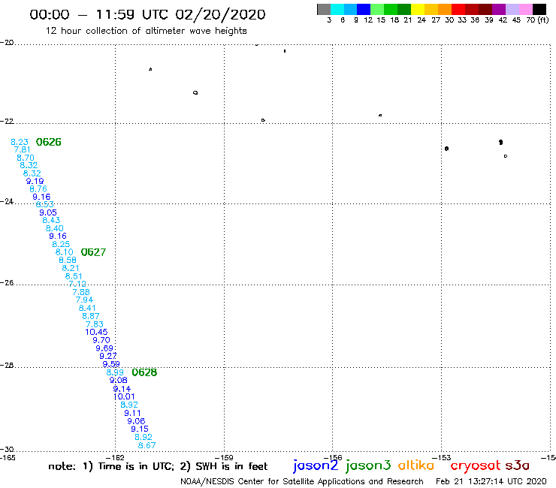Image resolution: width=556 pixels, height=488 pixels.
Task: Select the green time stamp 0626
Action: (x=49, y=142)
